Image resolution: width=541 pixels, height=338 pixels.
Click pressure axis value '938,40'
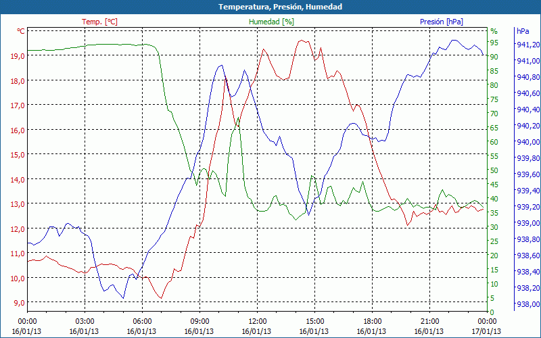tap(528, 272)
